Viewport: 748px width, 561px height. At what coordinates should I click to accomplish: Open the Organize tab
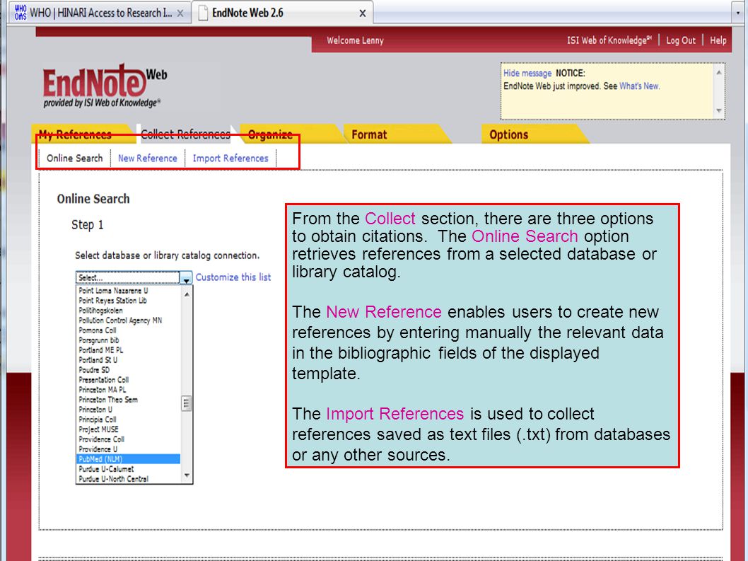point(270,134)
